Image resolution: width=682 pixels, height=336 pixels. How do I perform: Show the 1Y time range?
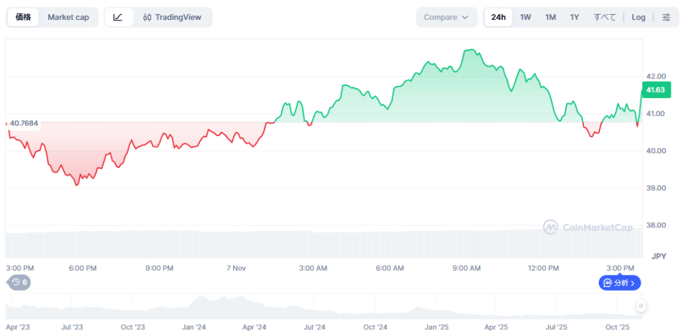pos(574,17)
